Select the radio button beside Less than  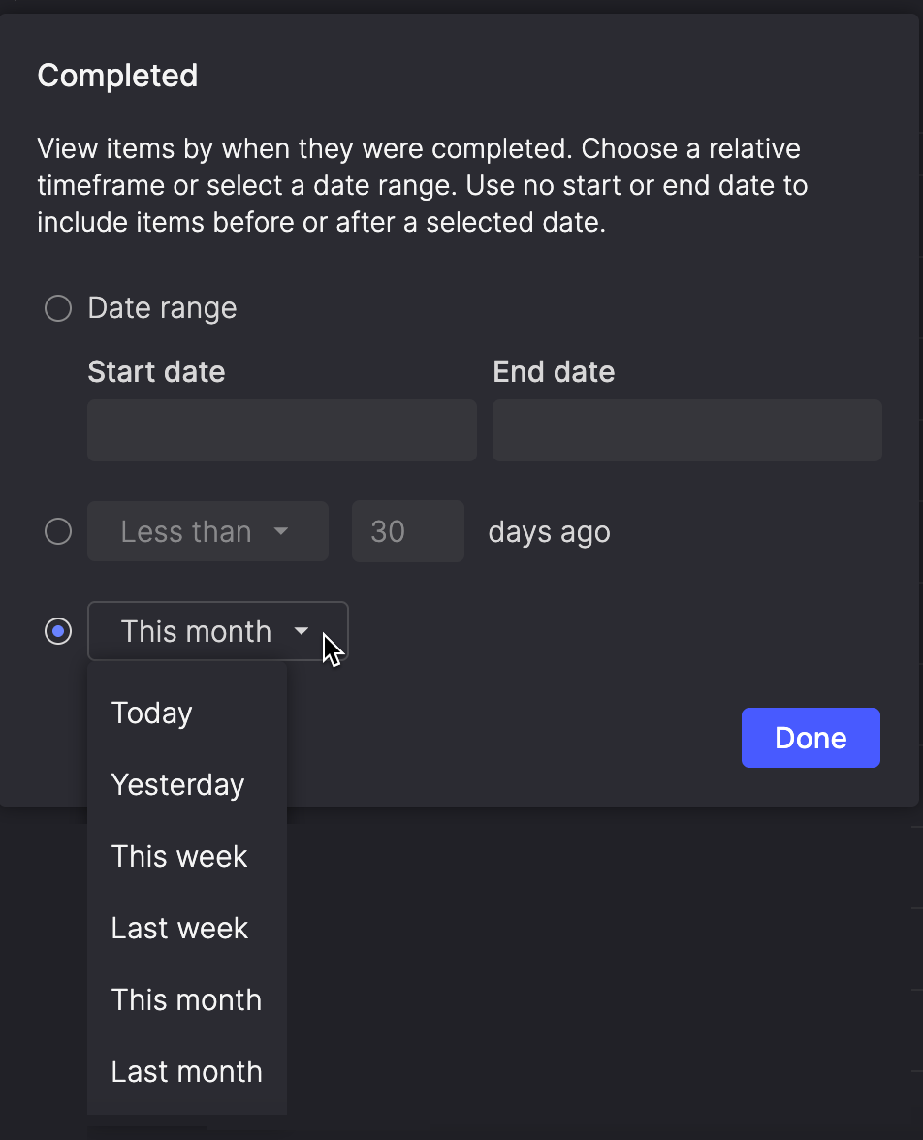tap(58, 532)
